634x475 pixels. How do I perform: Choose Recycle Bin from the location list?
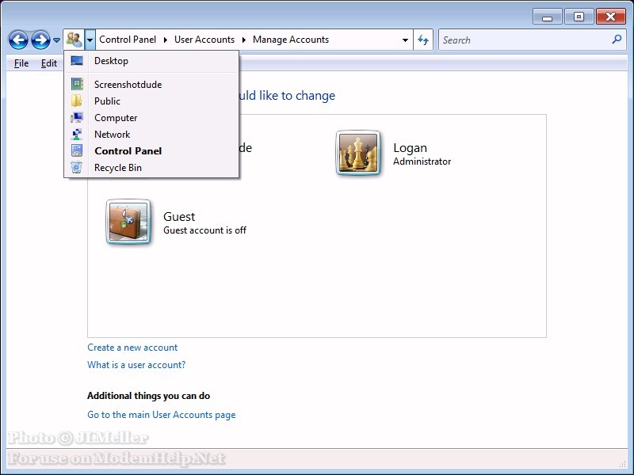[151, 167]
